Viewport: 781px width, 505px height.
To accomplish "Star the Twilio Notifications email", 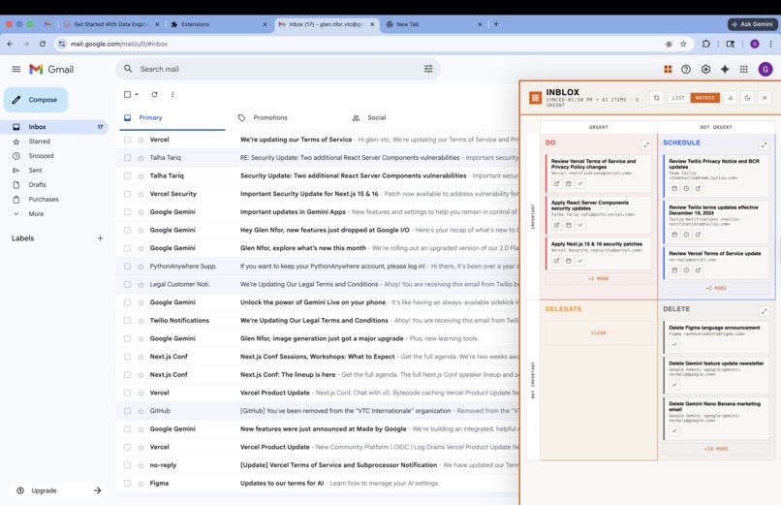I will pos(141,320).
